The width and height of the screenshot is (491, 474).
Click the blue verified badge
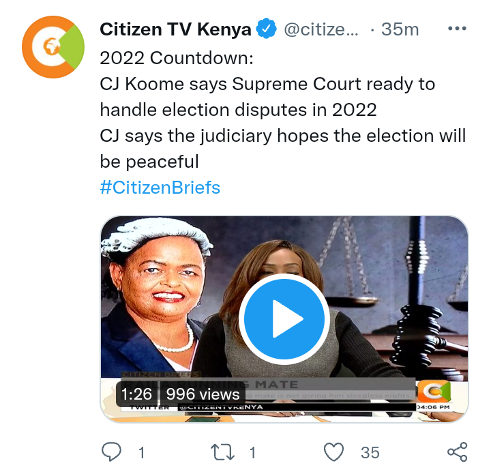coord(266,29)
